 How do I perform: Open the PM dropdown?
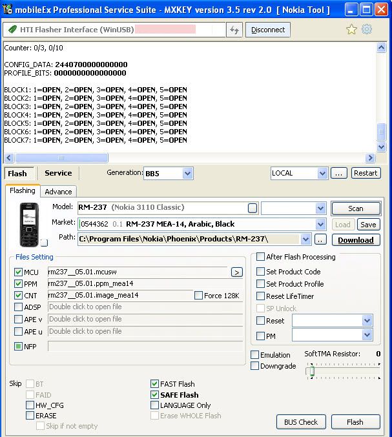pos(367,334)
